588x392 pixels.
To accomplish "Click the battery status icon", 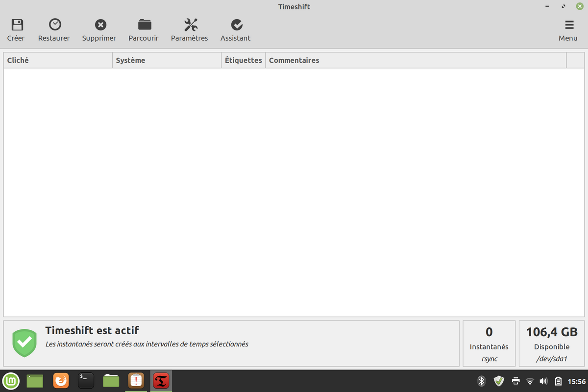I will tap(558, 381).
